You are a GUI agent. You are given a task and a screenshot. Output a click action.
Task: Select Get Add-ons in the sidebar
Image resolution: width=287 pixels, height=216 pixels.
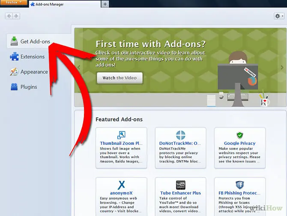coord(39,41)
